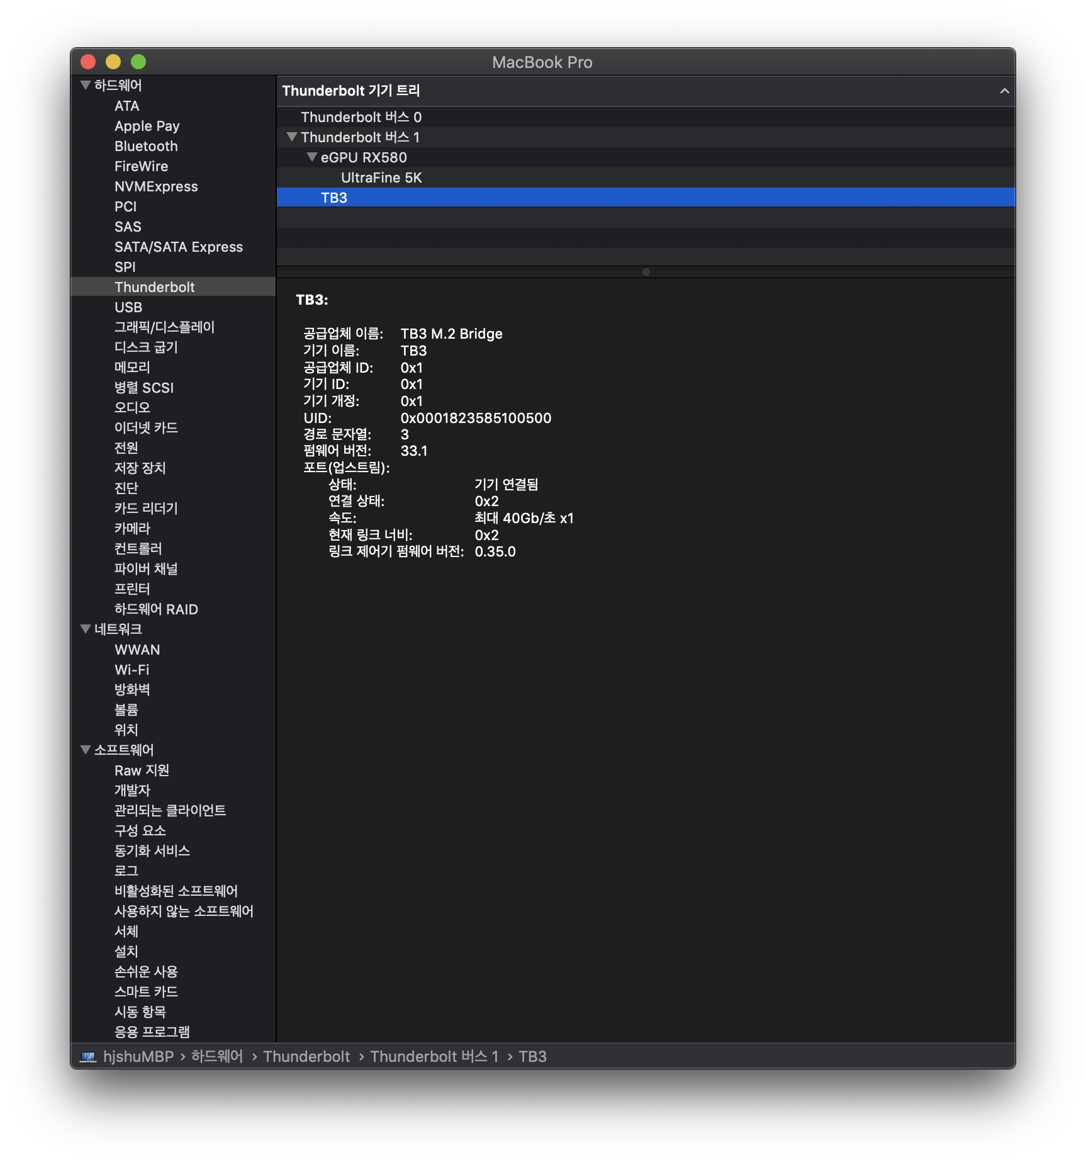Click Thunderbolt 버스 1 in path bar
This screenshot has width=1086, height=1162.
[x=434, y=1057]
